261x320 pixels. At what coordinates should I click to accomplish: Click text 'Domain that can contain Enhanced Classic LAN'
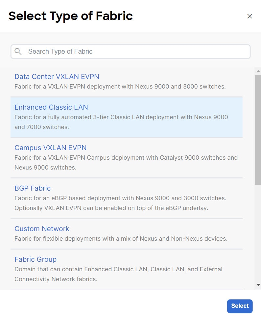click(81, 269)
